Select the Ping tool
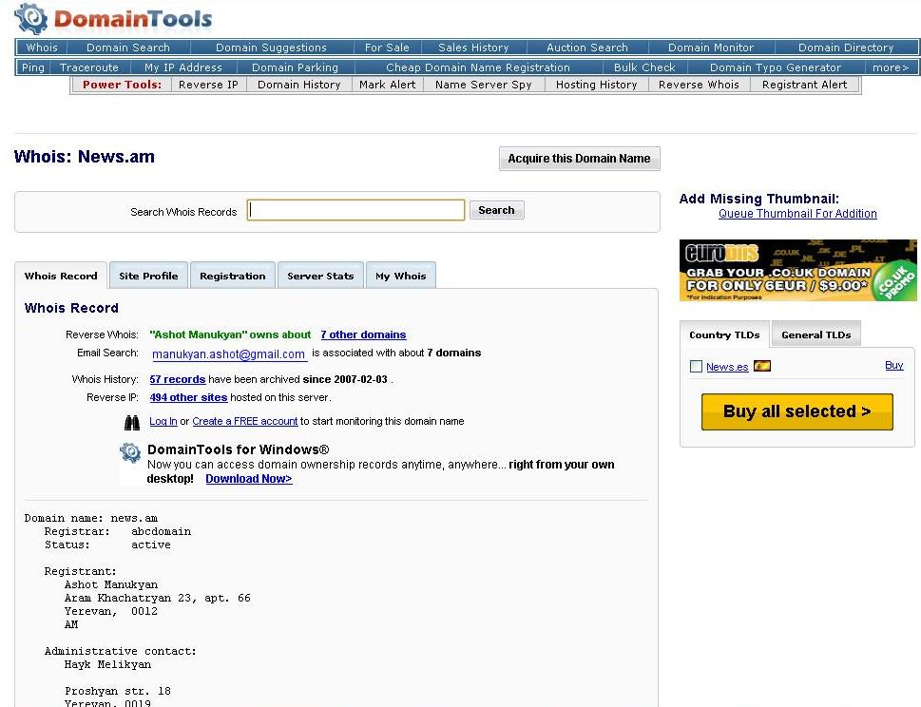921x707 pixels. coord(33,67)
